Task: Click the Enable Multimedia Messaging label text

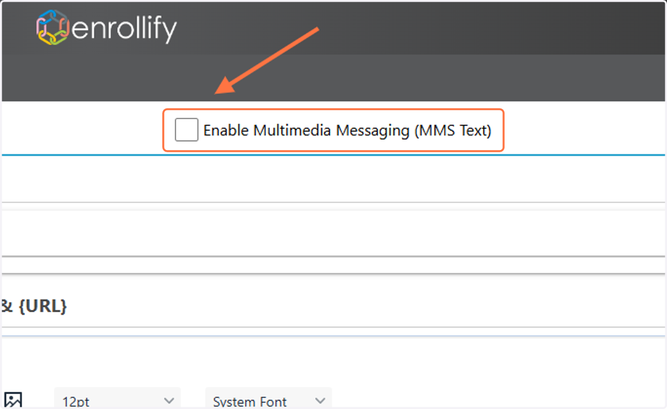Action: pos(347,131)
